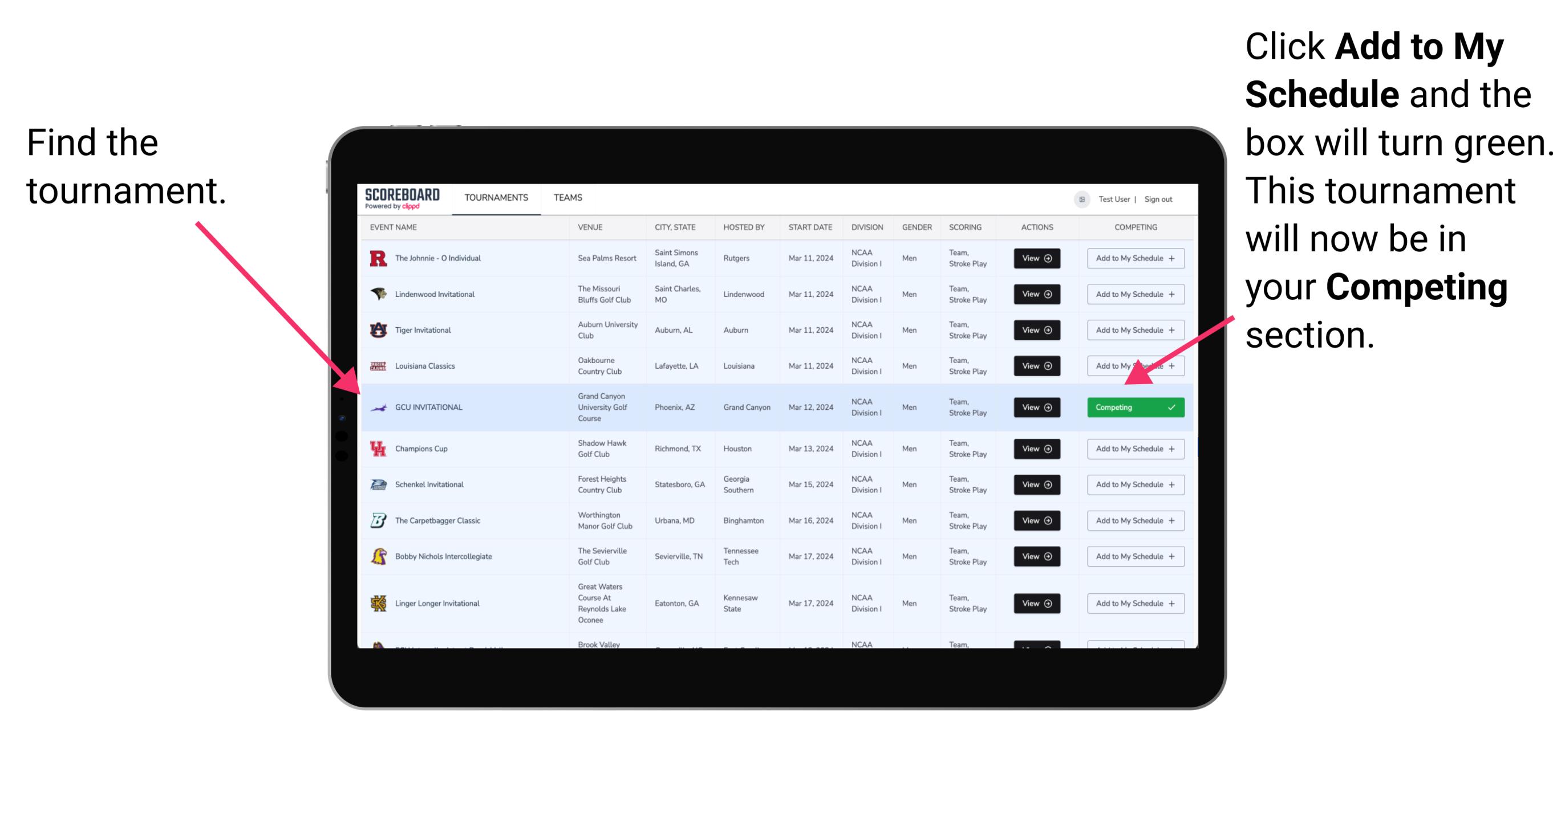Toggle Competing status for GCU Invitational
The width and height of the screenshot is (1553, 835).
pos(1133,407)
